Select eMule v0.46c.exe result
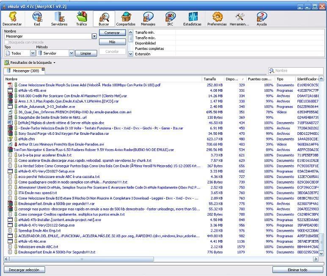 32,241
